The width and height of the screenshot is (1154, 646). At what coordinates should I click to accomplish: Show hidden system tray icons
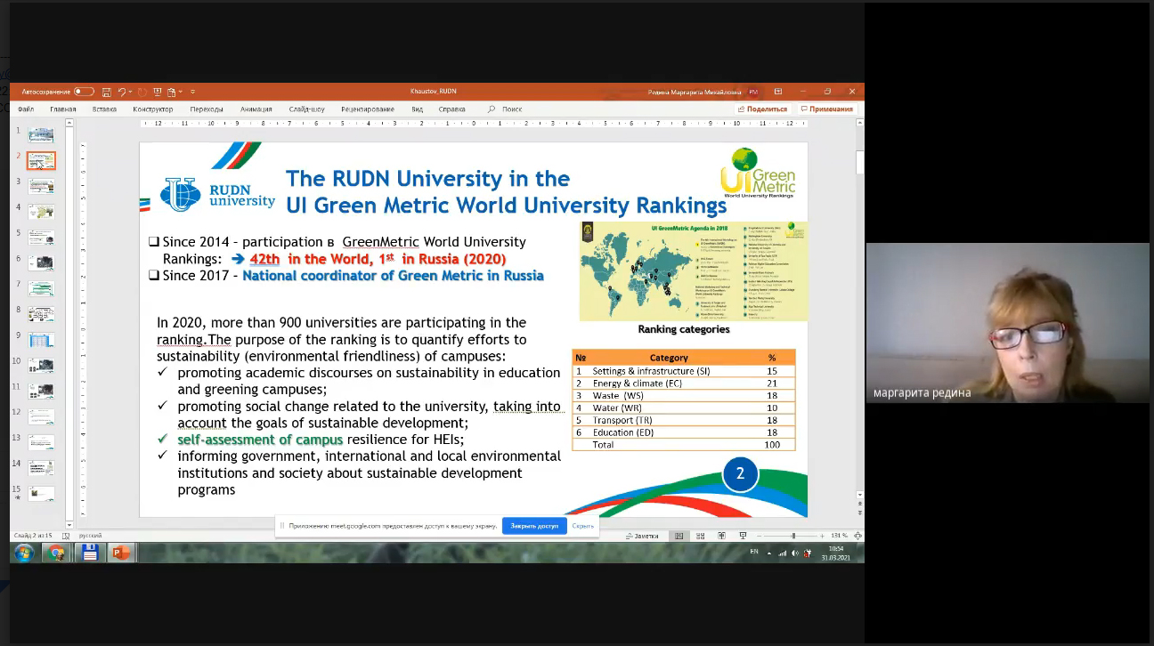770,553
